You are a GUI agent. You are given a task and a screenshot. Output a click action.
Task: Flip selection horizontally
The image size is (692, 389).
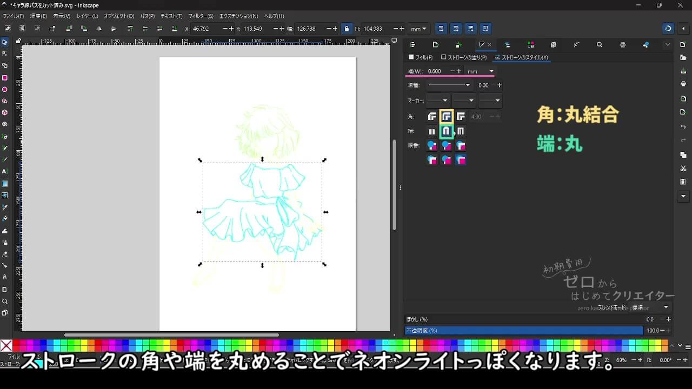coord(99,29)
